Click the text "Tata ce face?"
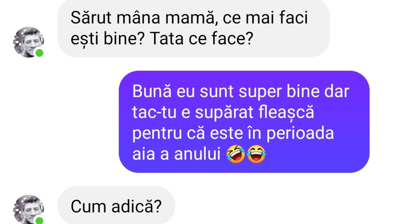Viewport: 396px width, 224px height. [x=201, y=39]
